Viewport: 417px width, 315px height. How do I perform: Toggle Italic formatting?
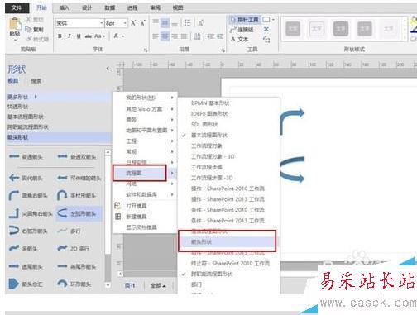(x=69, y=36)
